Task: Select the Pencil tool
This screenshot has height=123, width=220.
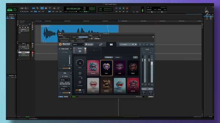Action: 58,8
